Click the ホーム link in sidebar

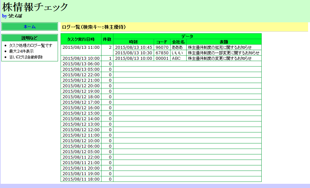[x=30, y=26]
